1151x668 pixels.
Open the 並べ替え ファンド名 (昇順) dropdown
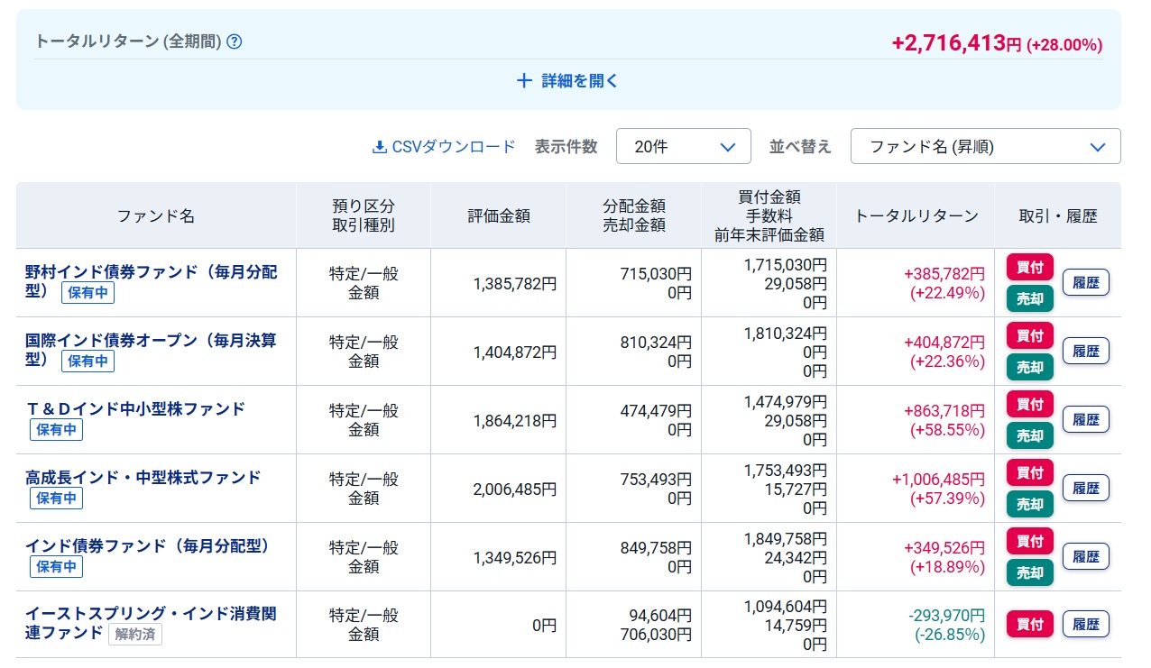(985, 146)
